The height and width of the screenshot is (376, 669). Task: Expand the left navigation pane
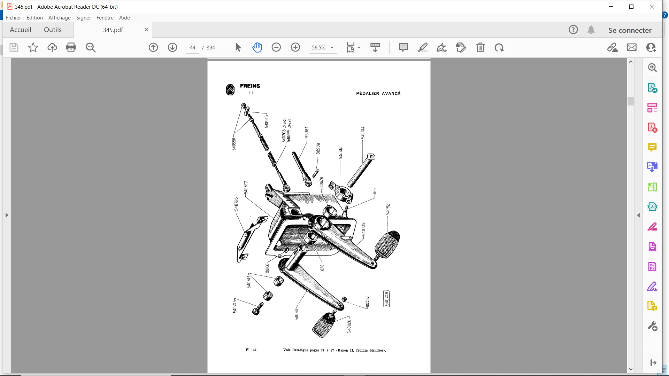7,215
